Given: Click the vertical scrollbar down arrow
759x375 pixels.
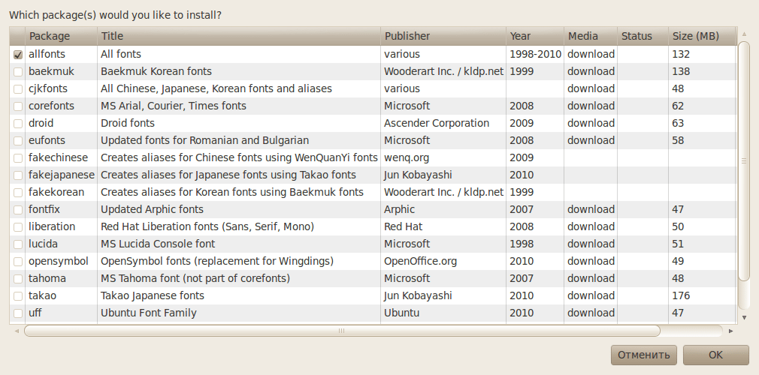Looking at the screenshot, I should pyautogui.click(x=744, y=317).
